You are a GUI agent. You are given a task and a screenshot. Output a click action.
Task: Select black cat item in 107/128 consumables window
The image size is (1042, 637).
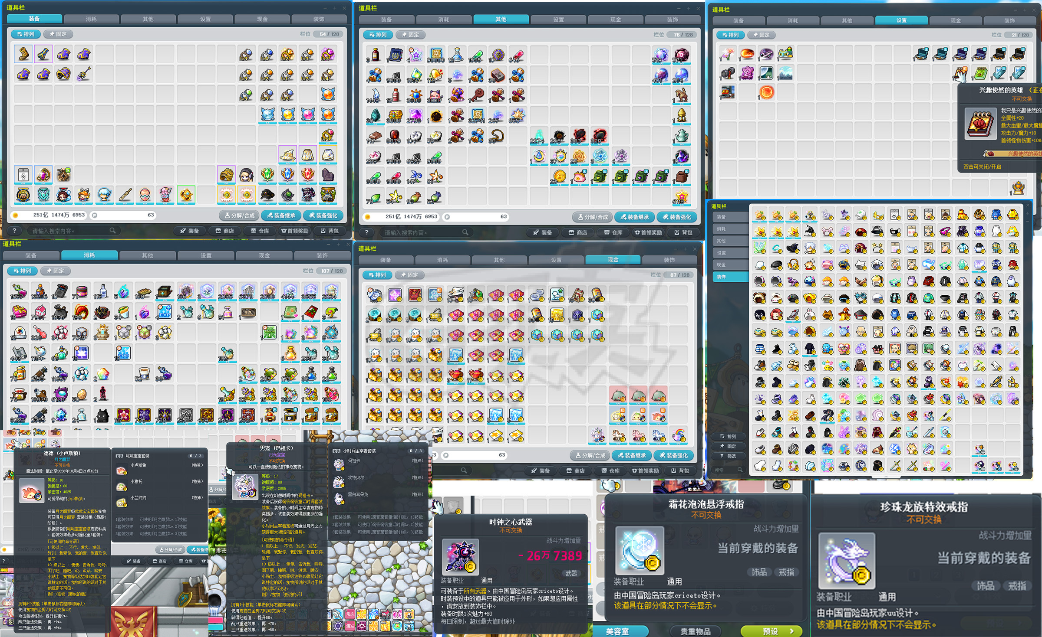pyautogui.click(x=102, y=415)
